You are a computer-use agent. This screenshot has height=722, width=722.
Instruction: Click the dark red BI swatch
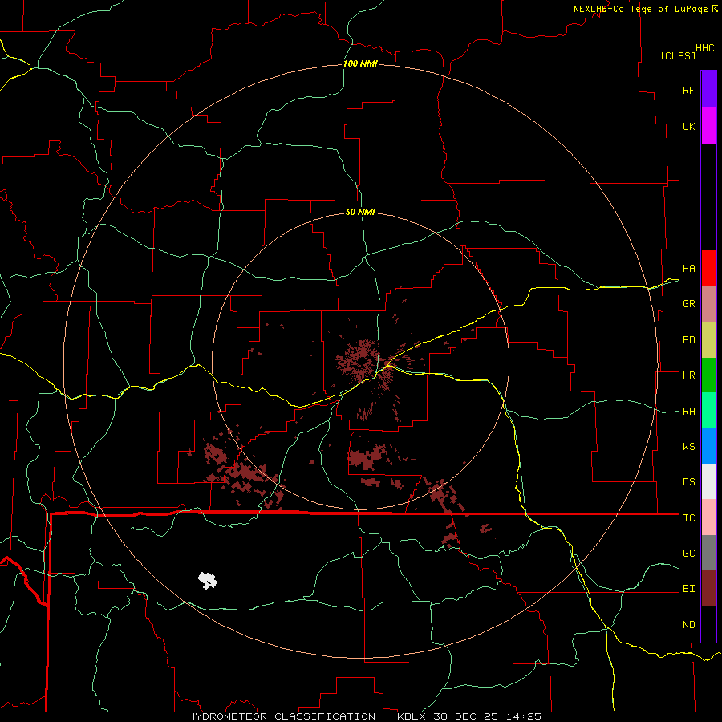(708, 589)
